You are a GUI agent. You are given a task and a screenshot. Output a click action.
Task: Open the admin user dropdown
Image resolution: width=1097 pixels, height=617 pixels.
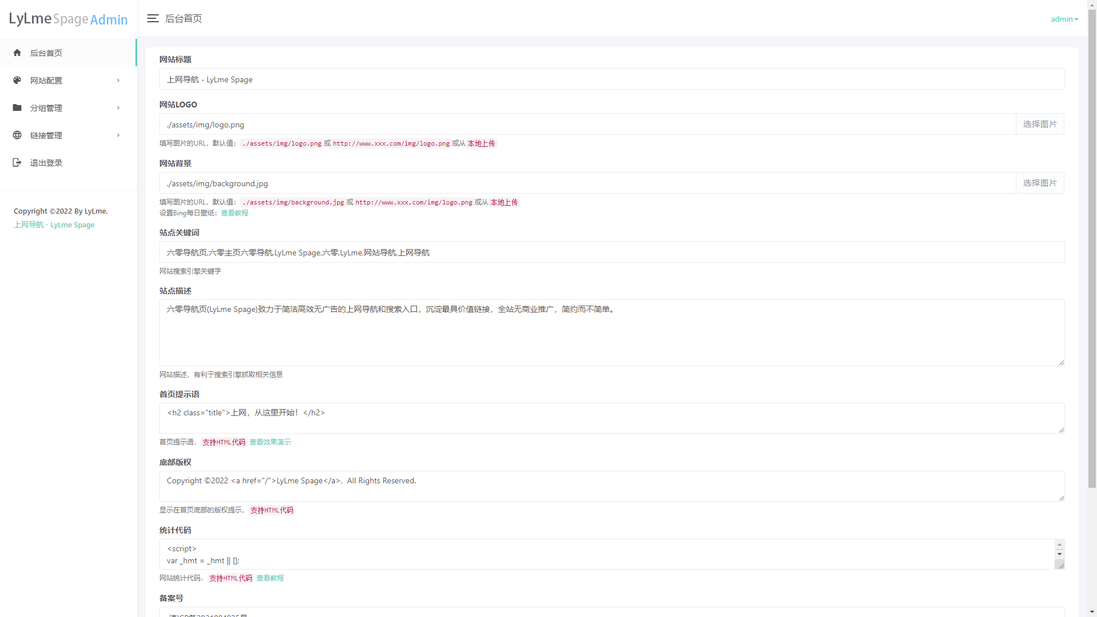(x=1064, y=19)
